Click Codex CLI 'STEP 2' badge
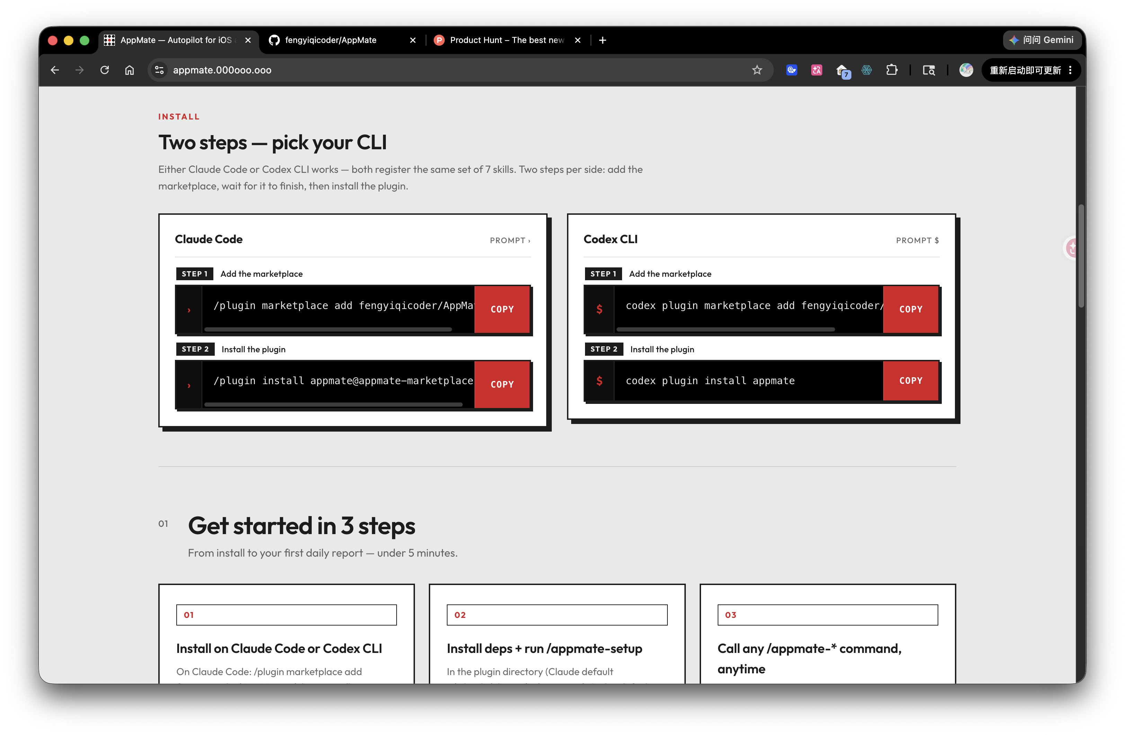This screenshot has width=1125, height=735. click(x=604, y=349)
